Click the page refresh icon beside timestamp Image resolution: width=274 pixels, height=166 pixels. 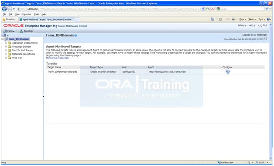click(266, 38)
